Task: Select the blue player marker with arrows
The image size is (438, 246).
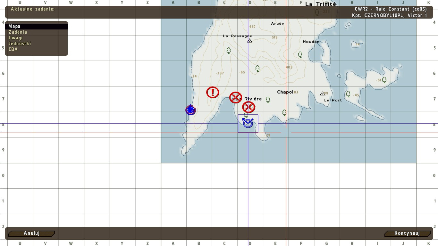Action: pyautogui.click(x=248, y=123)
